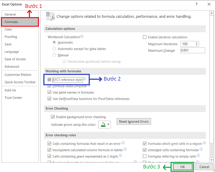The image size is (215, 172).
Task: Toggle R1C1 reference style checkbox
Action: tap(49, 80)
